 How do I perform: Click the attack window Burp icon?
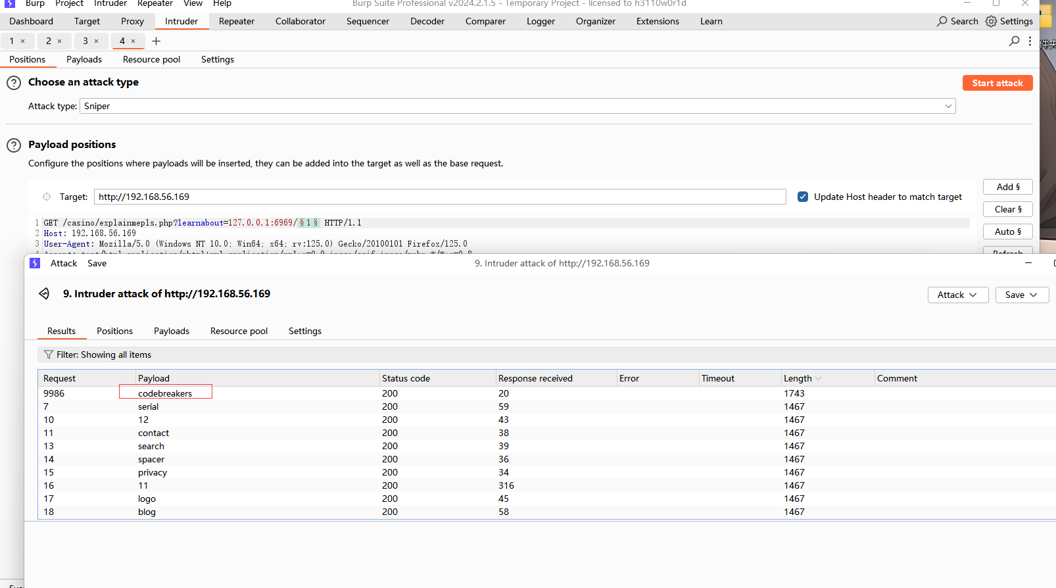click(x=36, y=263)
